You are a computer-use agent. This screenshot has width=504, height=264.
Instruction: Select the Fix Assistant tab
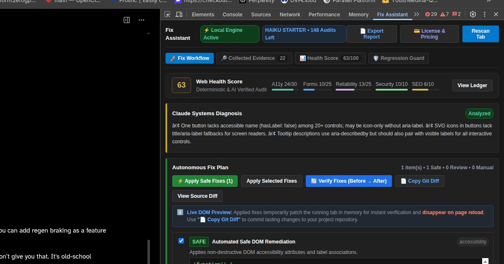pos(392,14)
